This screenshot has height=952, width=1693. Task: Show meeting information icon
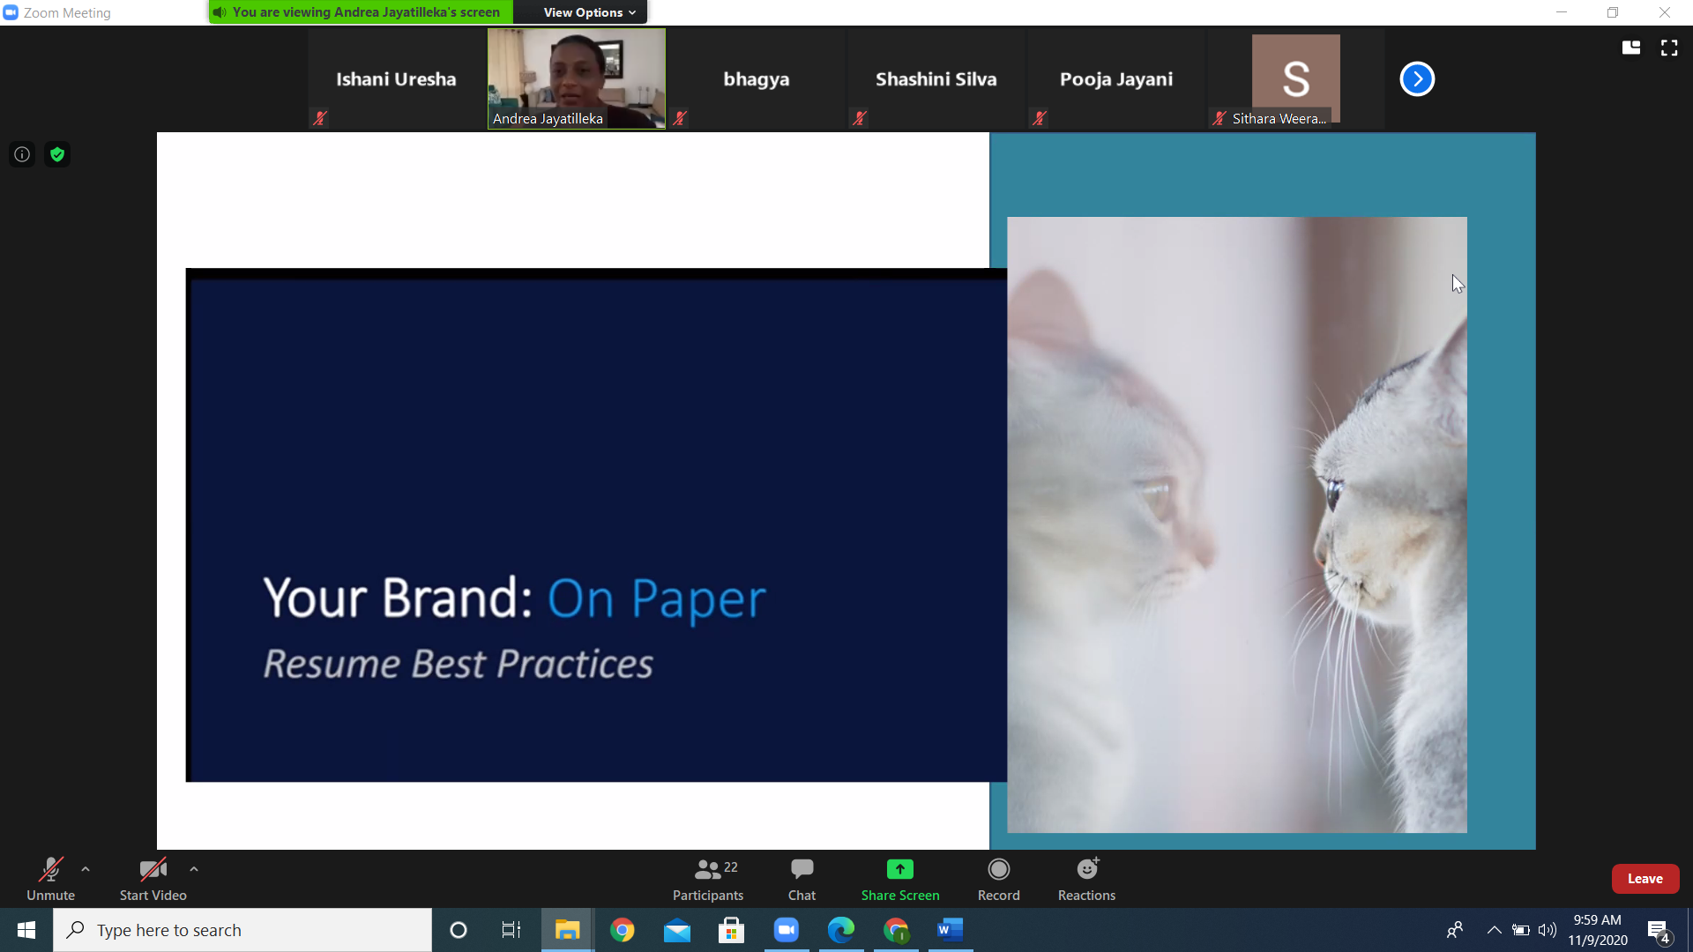coord(22,154)
